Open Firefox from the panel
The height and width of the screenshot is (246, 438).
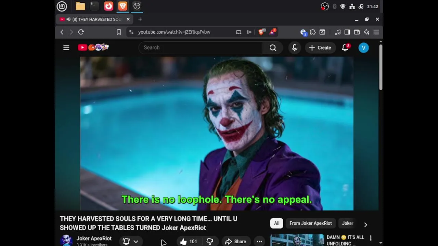click(x=108, y=6)
